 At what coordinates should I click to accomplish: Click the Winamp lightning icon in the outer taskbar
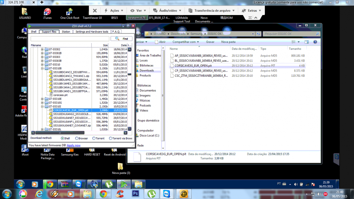[55, 194]
